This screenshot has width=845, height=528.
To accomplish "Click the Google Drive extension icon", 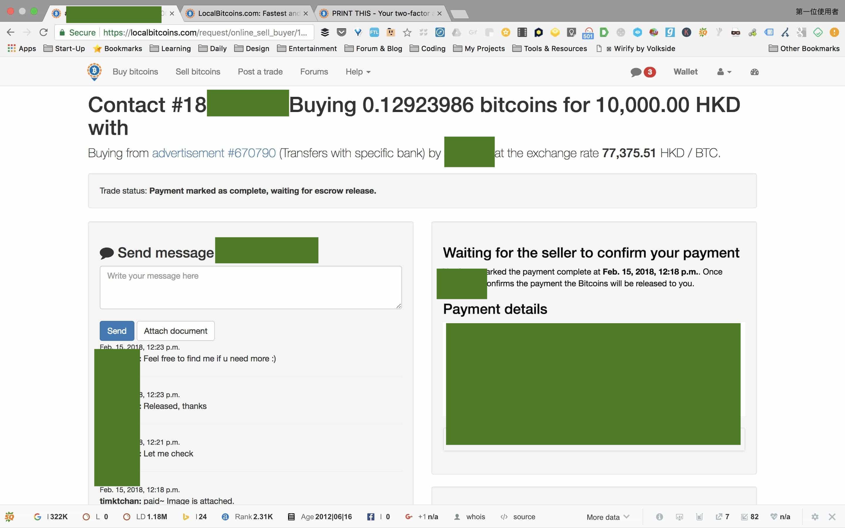I will coord(456,33).
